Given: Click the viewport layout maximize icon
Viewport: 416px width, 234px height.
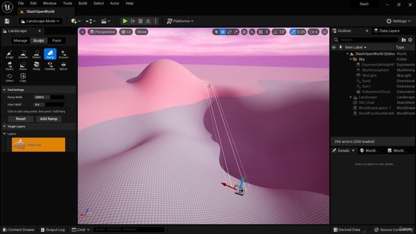Looking at the screenshot, I should tap(324, 32).
